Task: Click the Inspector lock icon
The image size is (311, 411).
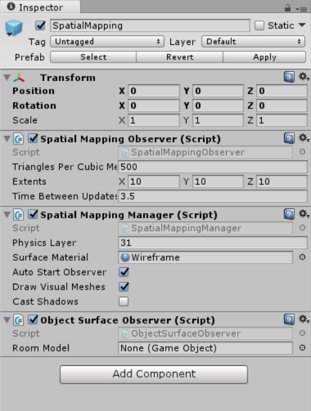Action: pyautogui.click(x=287, y=8)
